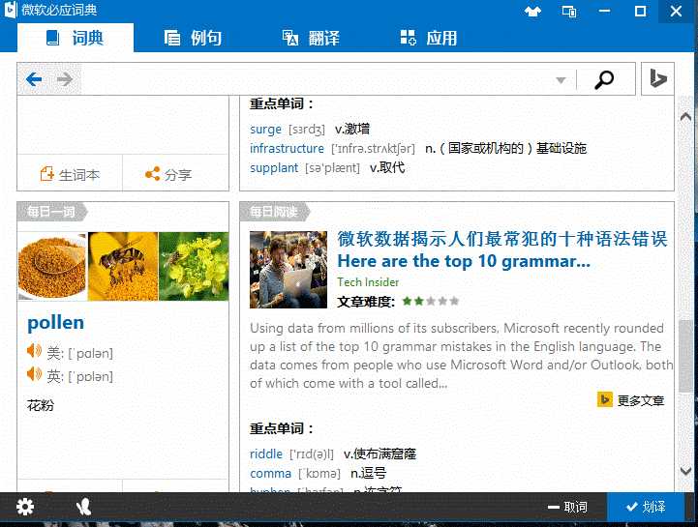Image resolution: width=698 pixels, height=527 pixels.
Task: Toggle 取词 word capture
Action: (x=567, y=507)
